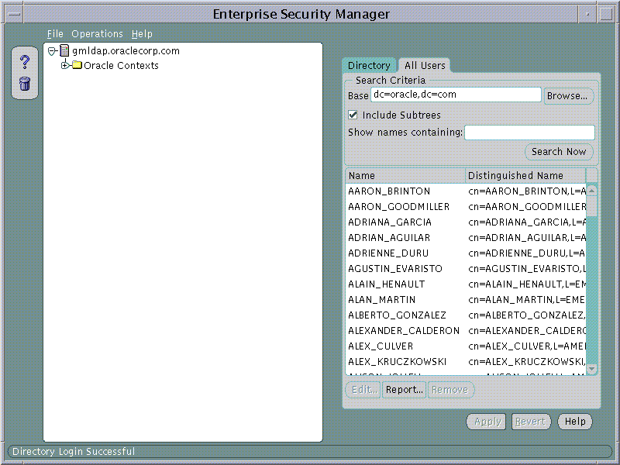
Task: Open the Help menu
Action: coord(142,34)
